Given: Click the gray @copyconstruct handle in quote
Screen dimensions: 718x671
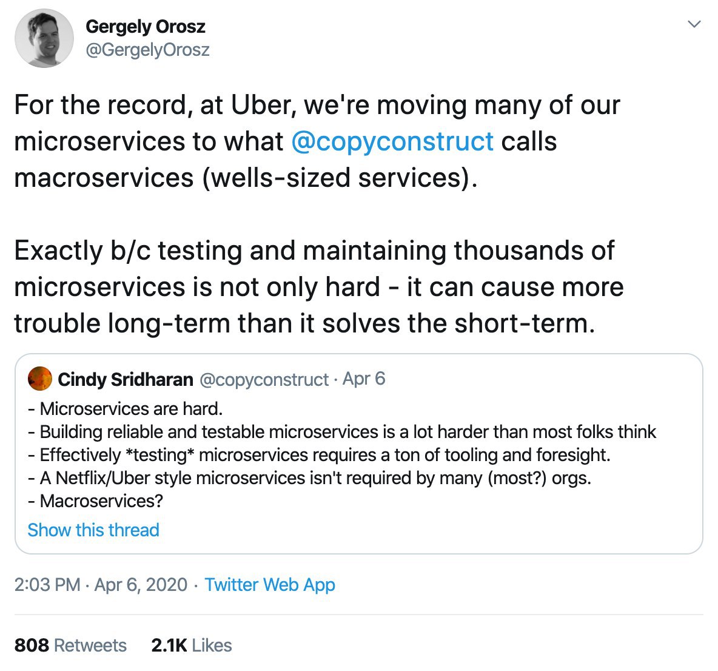Looking at the screenshot, I should [x=264, y=380].
